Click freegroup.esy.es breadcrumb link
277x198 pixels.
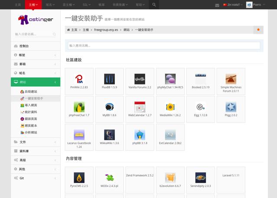(106, 29)
